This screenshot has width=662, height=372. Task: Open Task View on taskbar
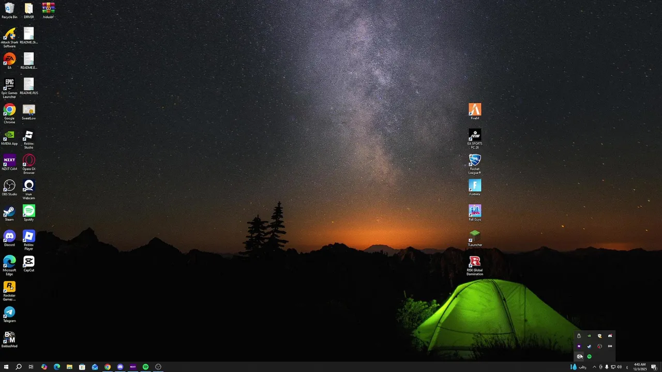31,367
